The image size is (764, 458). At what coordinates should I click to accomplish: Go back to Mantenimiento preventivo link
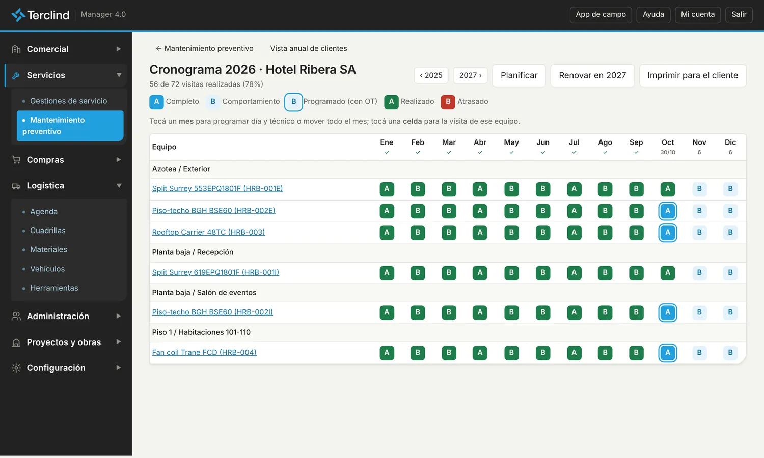[204, 49]
